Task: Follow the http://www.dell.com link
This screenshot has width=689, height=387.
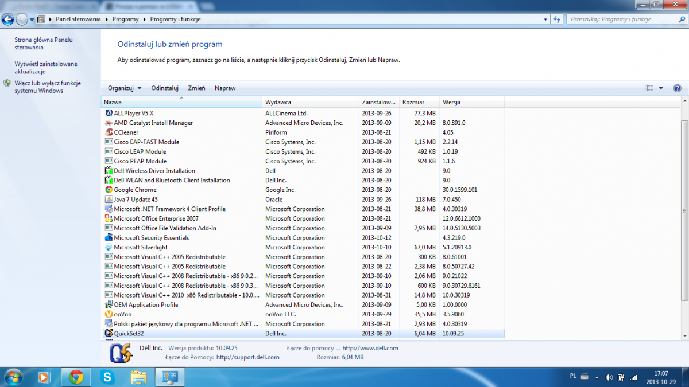Action: (371, 348)
